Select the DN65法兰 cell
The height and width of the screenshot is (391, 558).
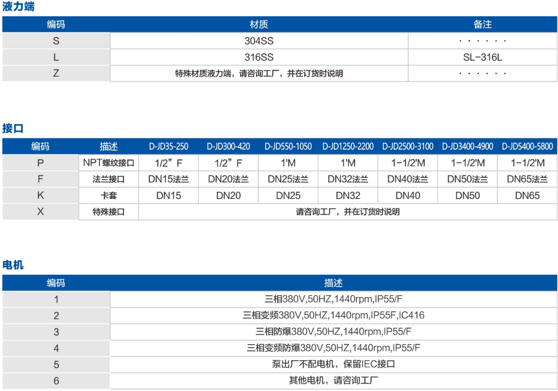[527, 179]
